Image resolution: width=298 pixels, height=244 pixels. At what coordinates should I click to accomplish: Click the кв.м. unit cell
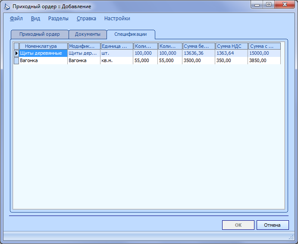click(117, 61)
